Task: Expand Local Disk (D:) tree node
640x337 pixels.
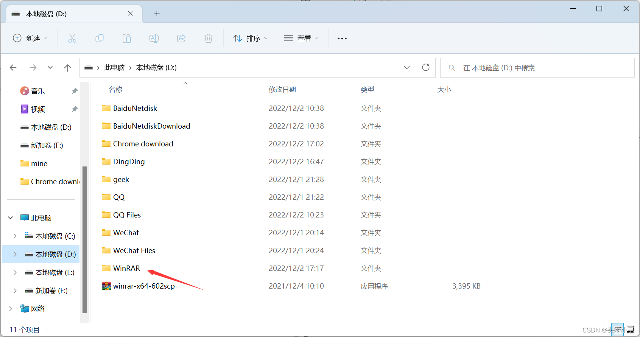Action: point(15,254)
